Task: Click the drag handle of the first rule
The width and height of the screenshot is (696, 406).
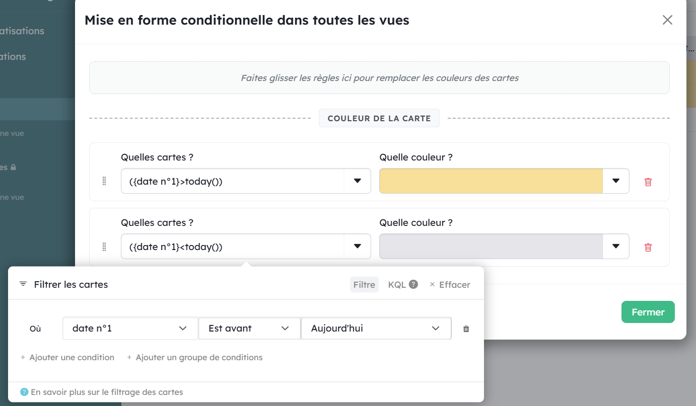Action: [104, 181]
